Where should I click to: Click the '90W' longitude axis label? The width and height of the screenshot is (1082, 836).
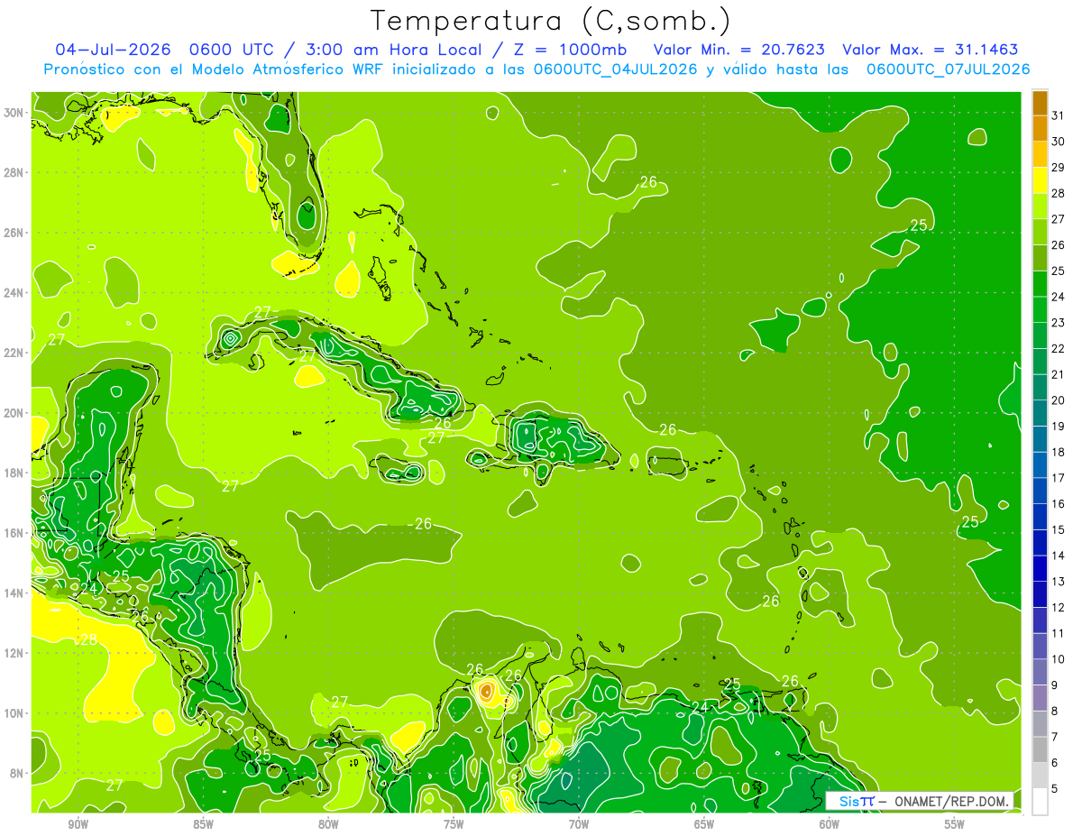(x=78, y=825)
